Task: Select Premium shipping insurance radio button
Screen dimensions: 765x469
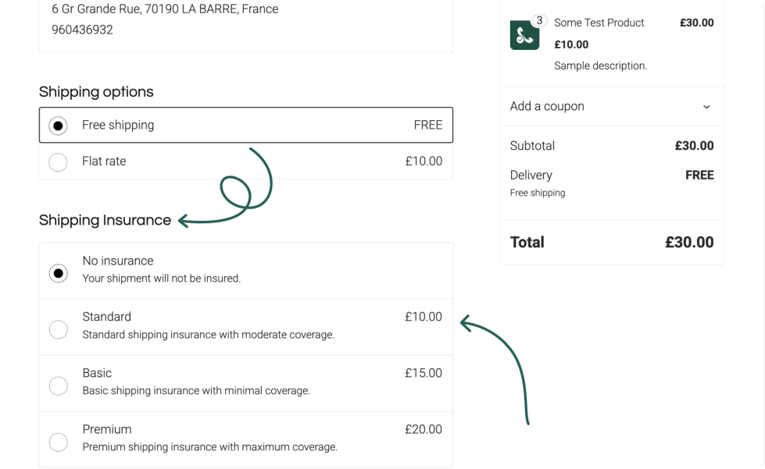Action: pos(58,442)
